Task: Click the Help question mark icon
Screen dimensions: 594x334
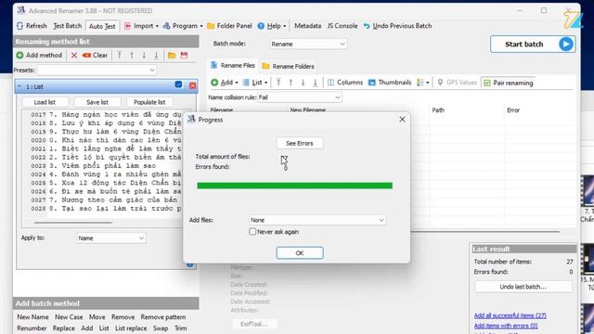Action: 261,26
